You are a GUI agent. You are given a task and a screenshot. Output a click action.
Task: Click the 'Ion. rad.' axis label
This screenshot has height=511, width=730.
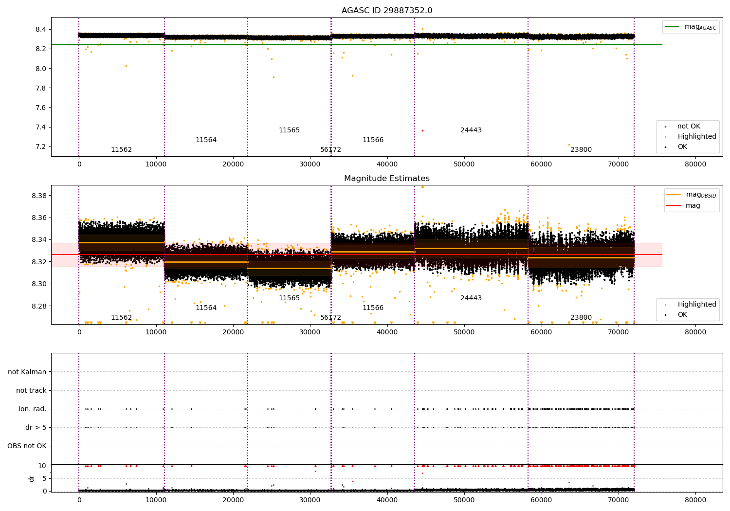click(x=33, y=409)
